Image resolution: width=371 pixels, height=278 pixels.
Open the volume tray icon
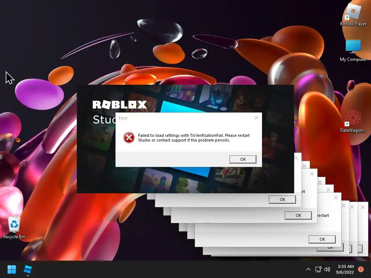point(327,269)
